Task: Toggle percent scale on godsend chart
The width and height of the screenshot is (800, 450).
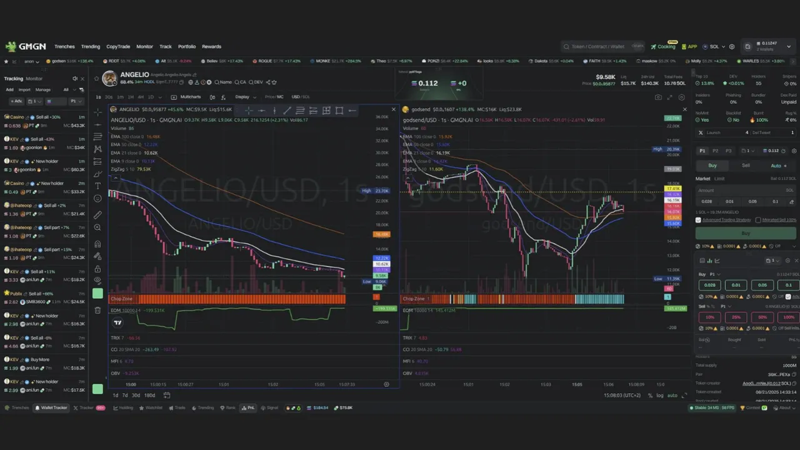Action: 651,395
